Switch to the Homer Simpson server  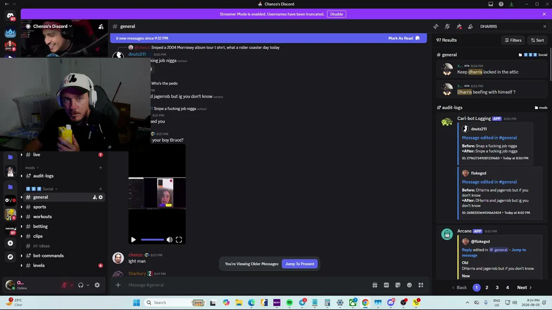[x=10, y=214]
